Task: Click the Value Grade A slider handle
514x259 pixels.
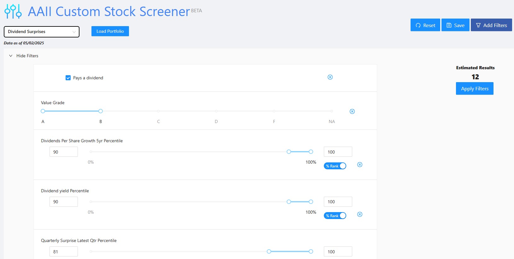Action: coord(43,111)
